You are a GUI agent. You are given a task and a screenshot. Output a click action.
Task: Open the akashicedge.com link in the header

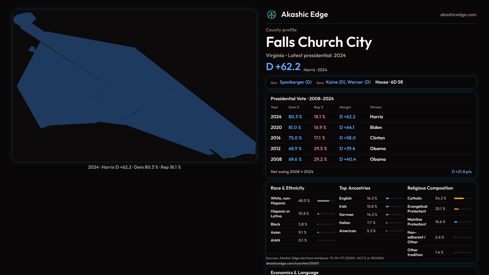(458, 15)
